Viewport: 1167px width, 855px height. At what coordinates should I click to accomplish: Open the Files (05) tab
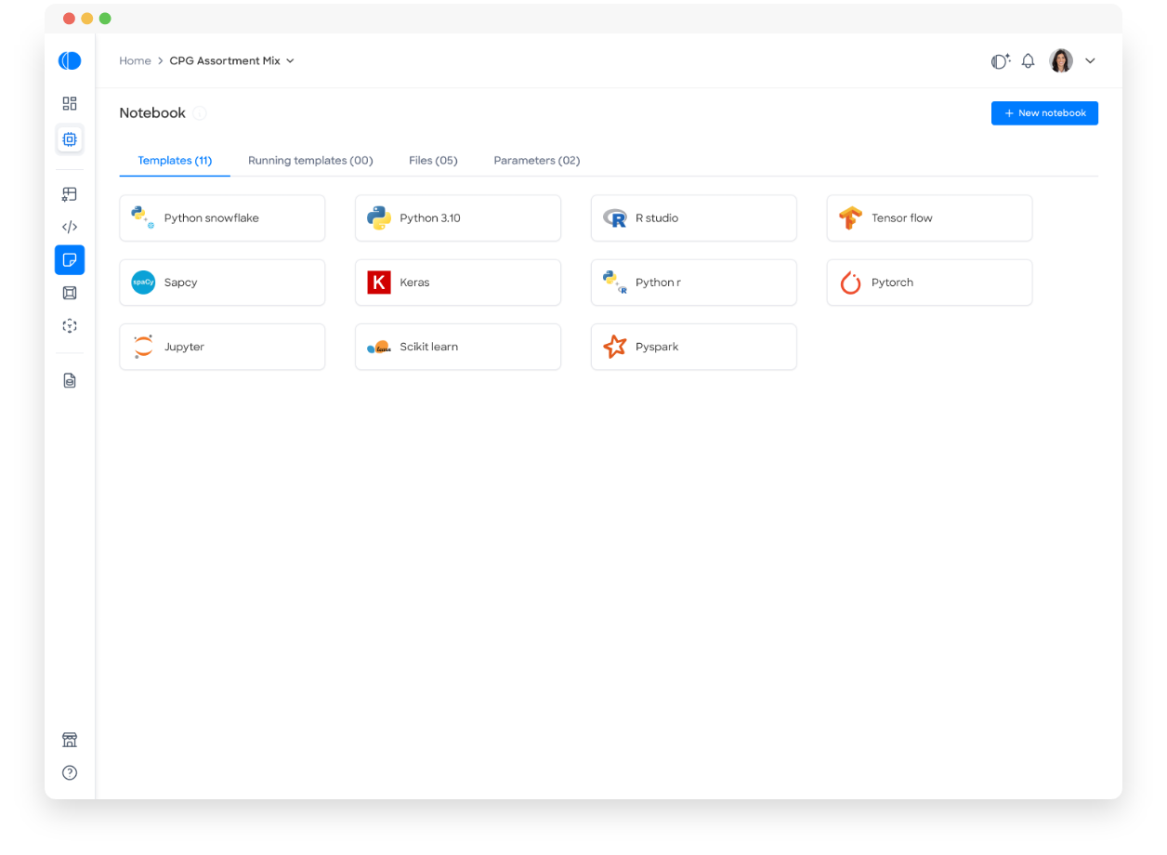(433, 161)
